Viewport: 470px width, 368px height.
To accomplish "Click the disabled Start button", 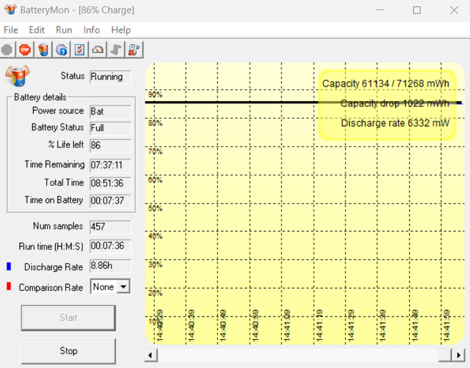I will 68,317.
